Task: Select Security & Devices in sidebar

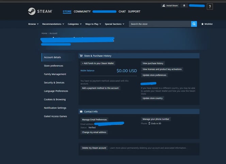Action: (54, 83)
